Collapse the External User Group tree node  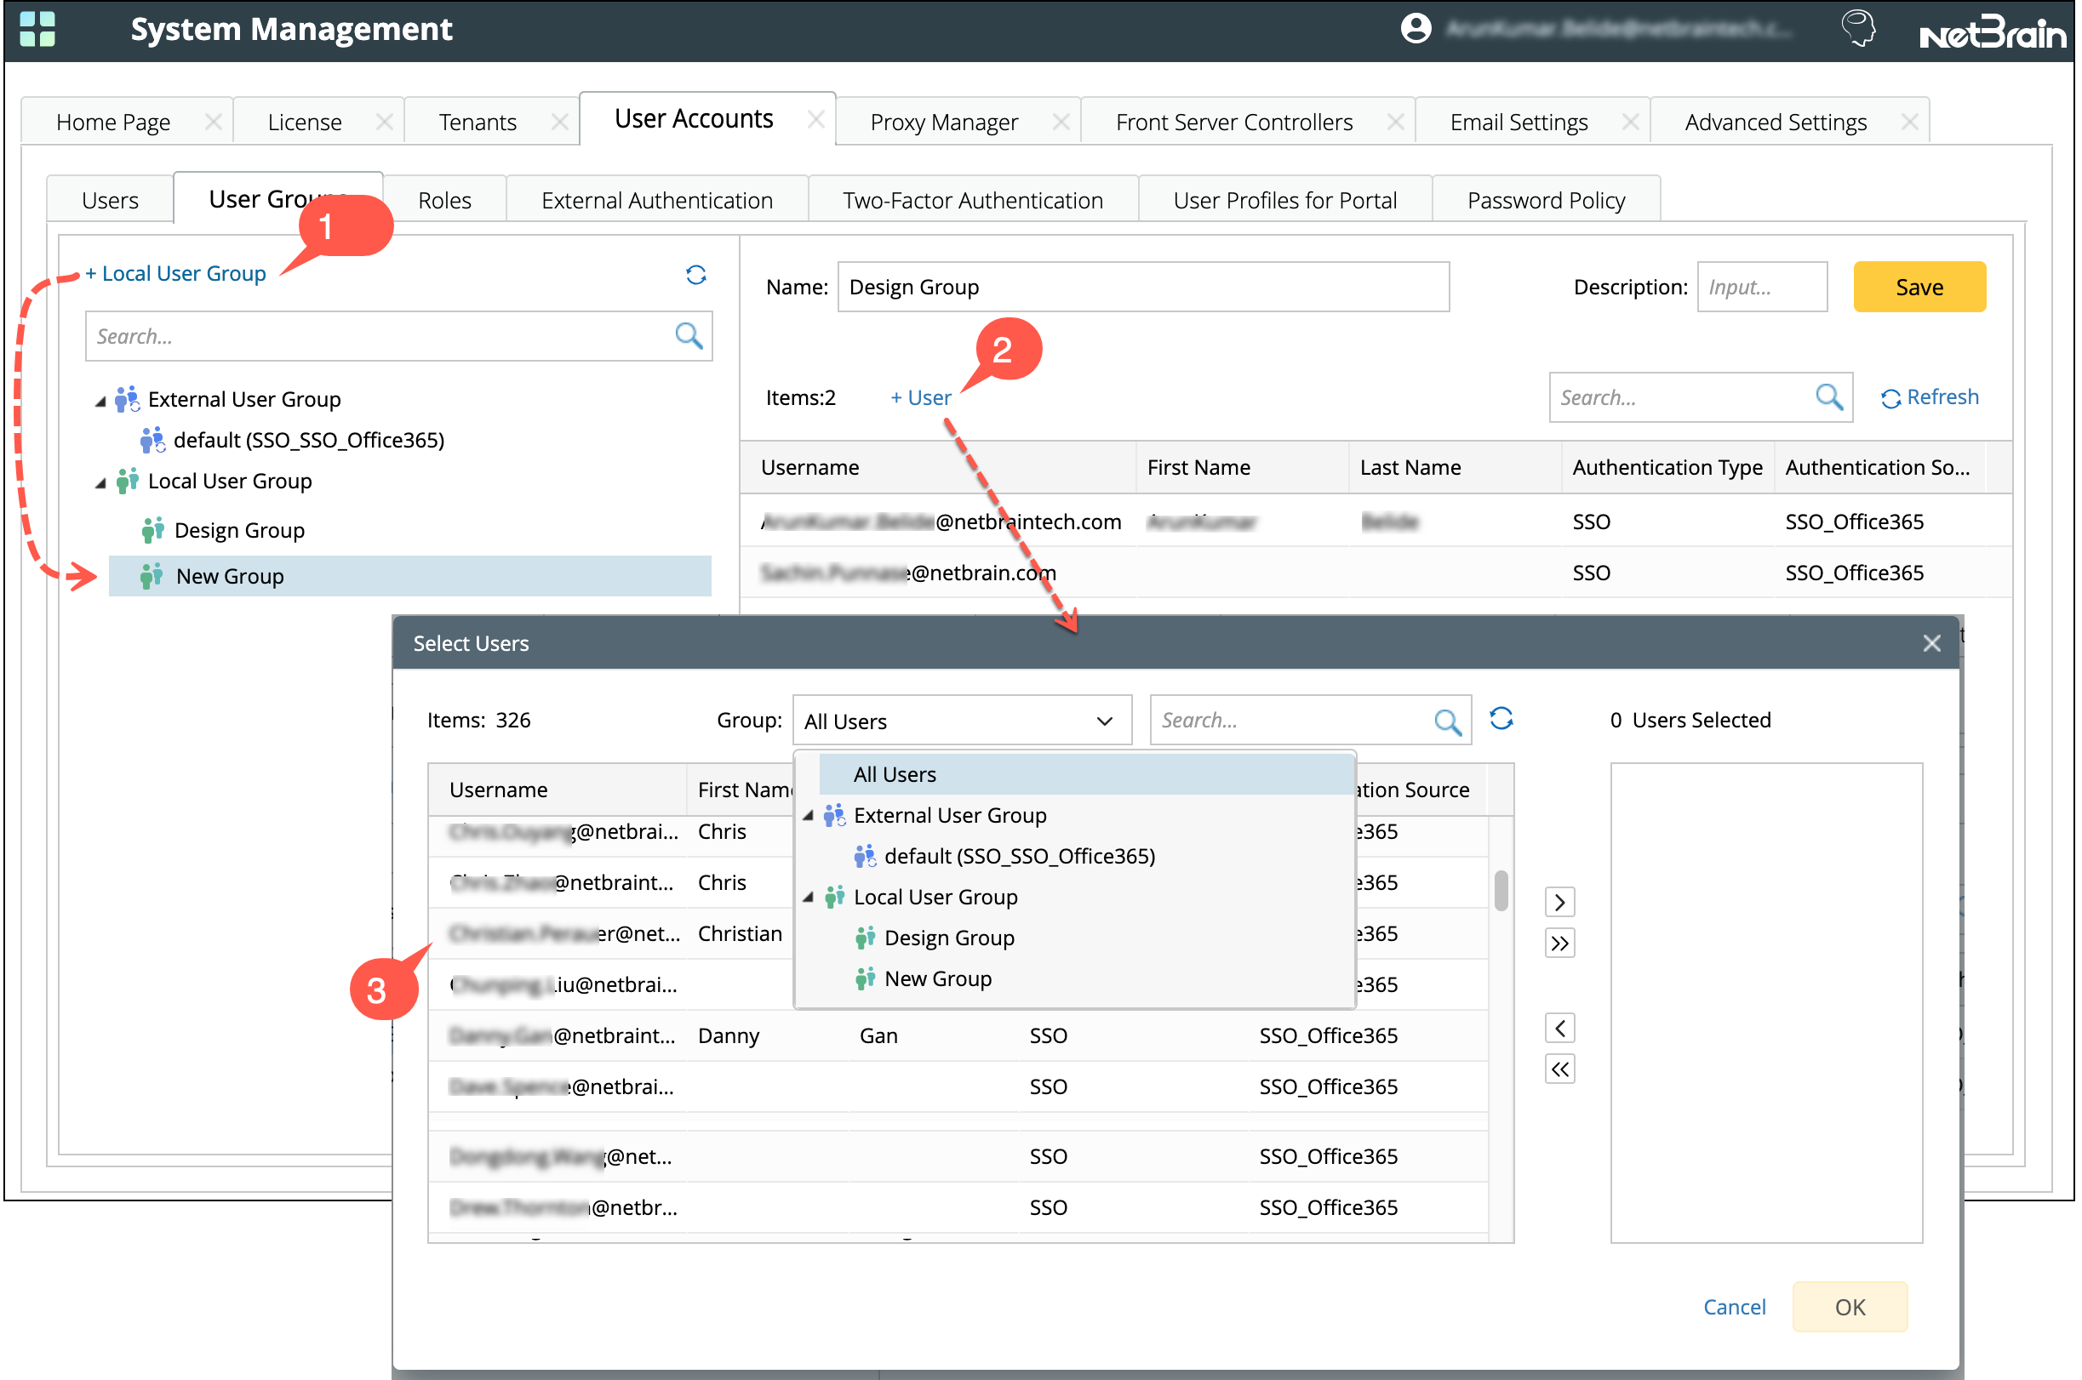point(100,402)
